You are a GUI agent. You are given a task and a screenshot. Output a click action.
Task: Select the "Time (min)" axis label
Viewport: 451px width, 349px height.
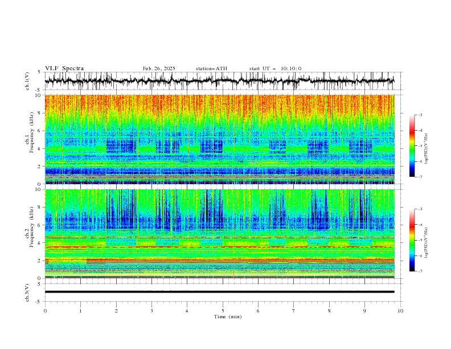(228, 316)
